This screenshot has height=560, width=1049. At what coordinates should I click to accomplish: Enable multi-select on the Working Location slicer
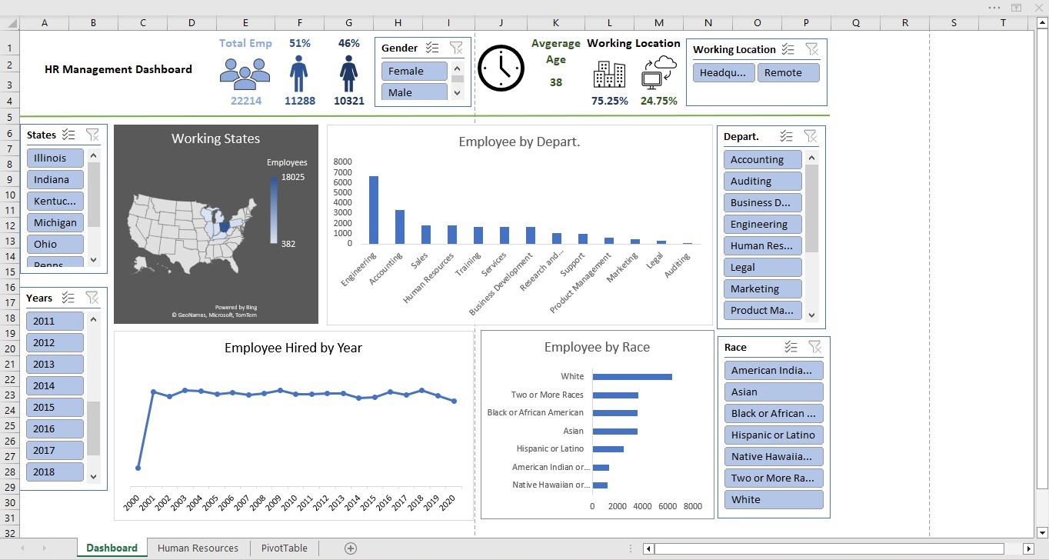787,49
